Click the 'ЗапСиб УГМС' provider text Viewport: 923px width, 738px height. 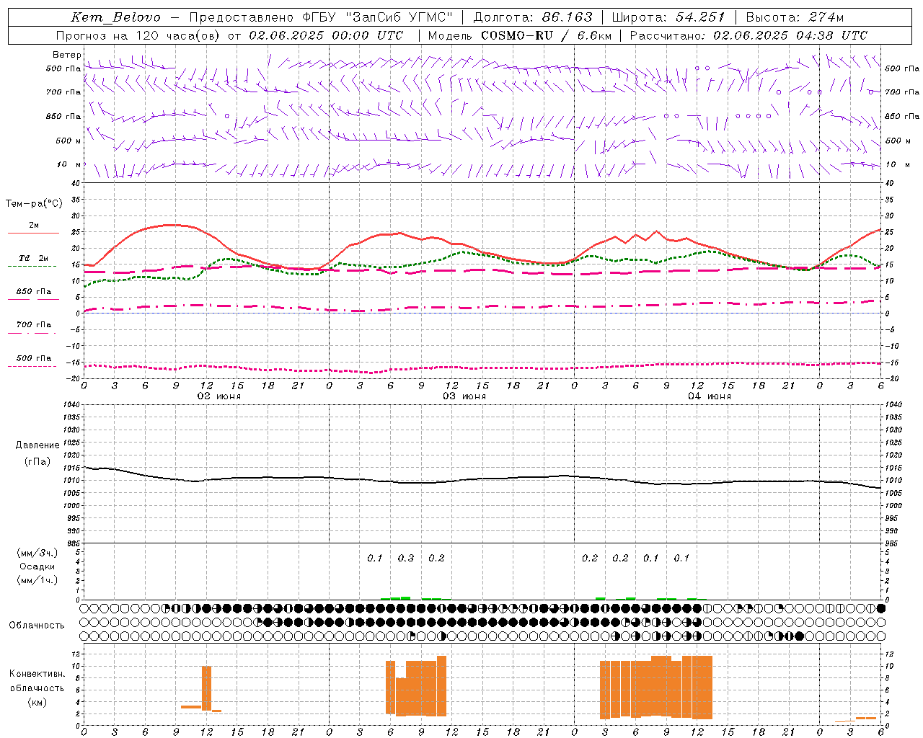click(x=399, y=17)
